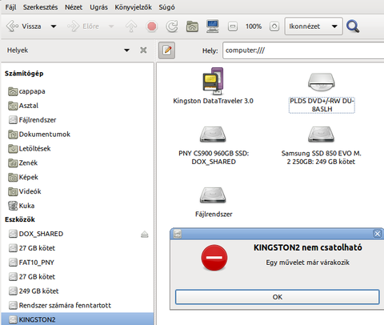Click the computer toolbar icon
384x325 pixels.
coord(213,26)
